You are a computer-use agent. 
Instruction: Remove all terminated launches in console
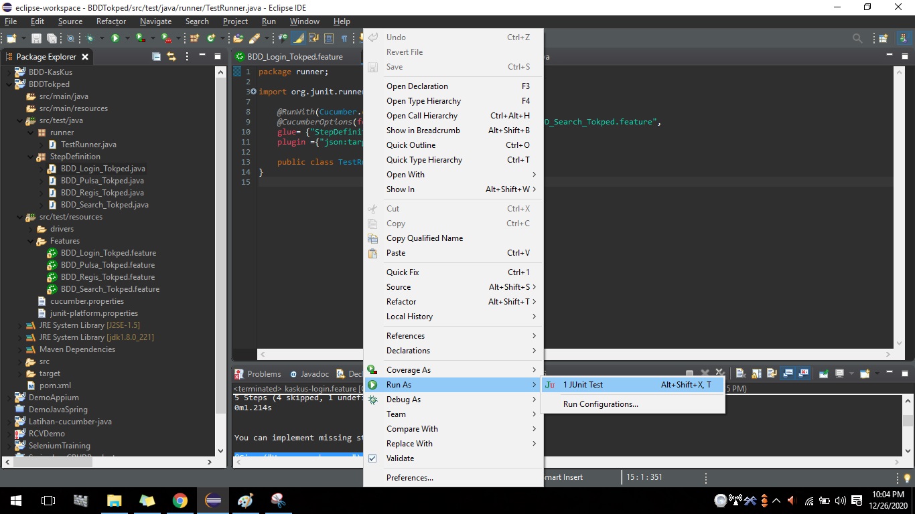point(720,373)
